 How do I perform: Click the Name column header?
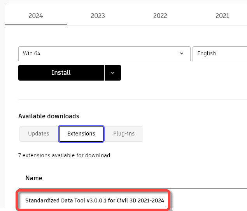click(x=34, y=178)
